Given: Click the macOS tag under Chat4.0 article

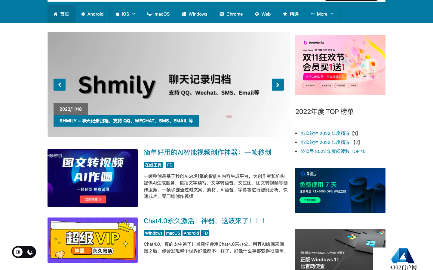Looking at the screenshot, I should tap(173, 233).
